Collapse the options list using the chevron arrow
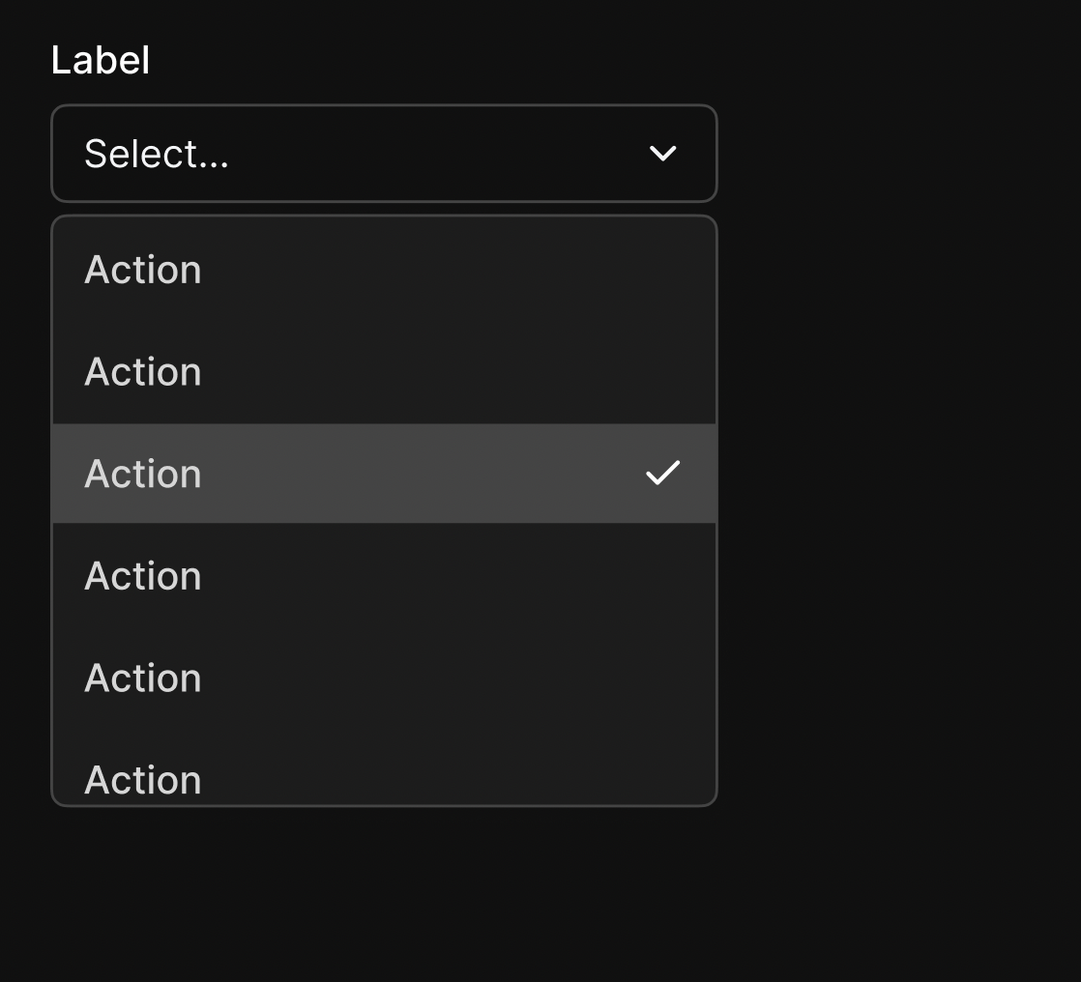 tap(662, 154)
